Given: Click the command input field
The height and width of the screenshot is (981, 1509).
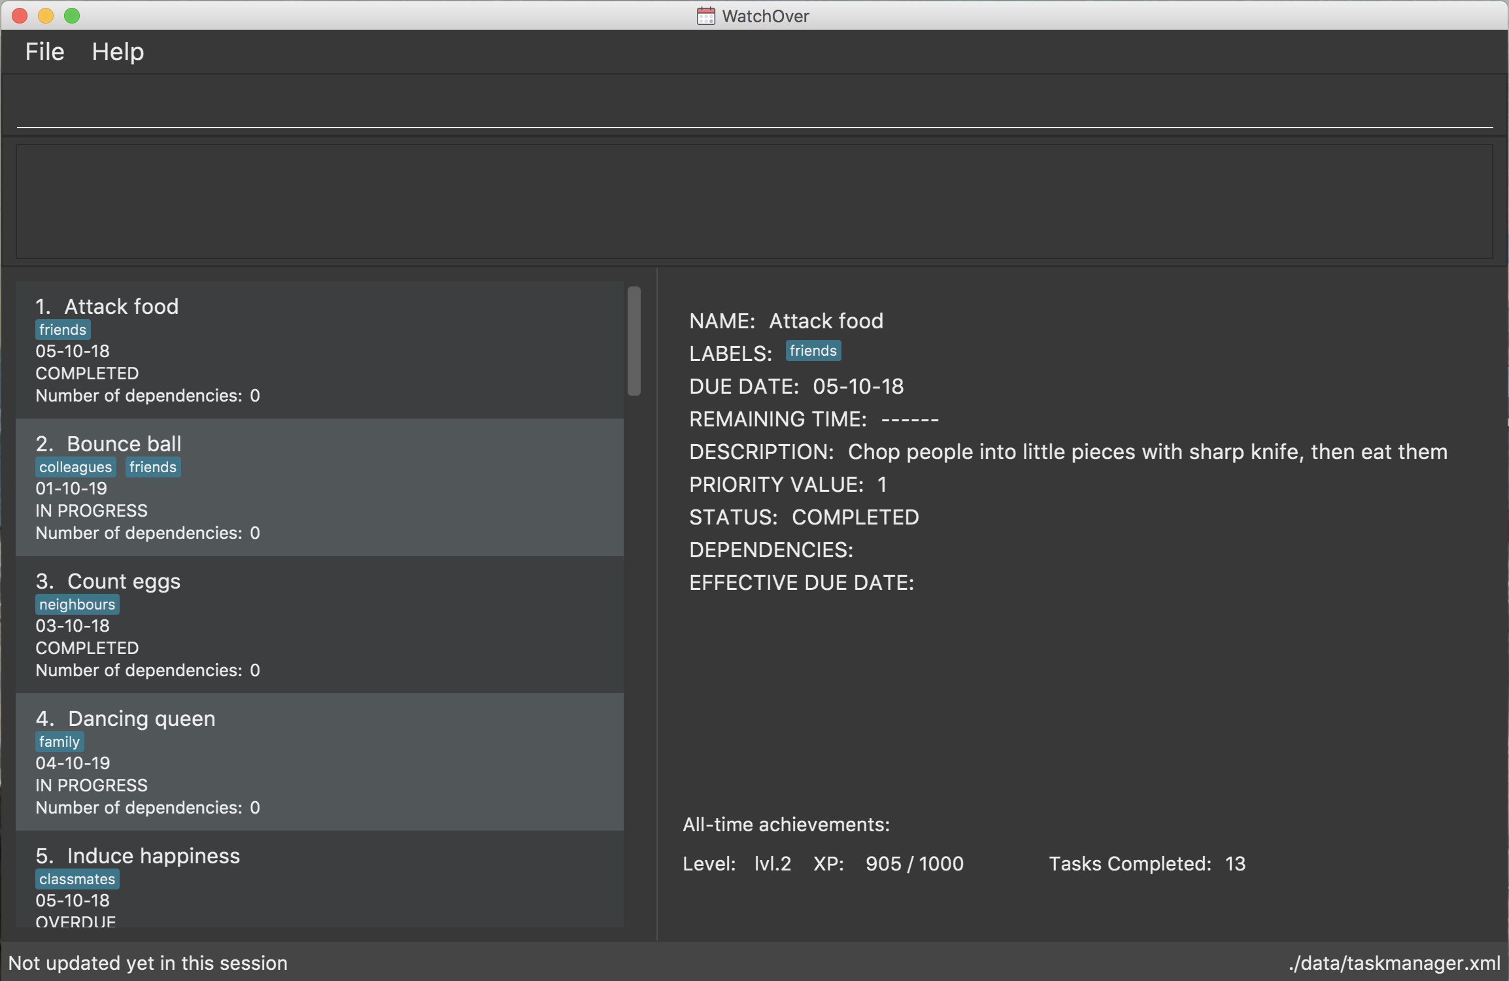Looking at the screenshot, I should (x=754, y=105).
